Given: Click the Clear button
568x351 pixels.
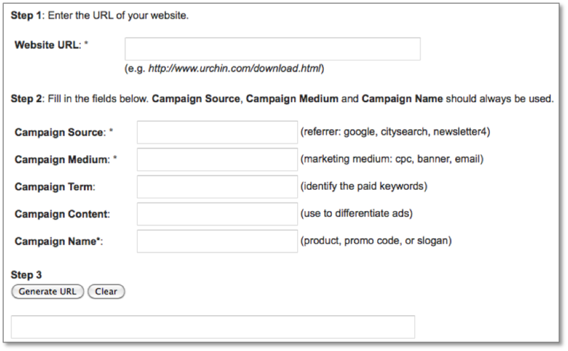Looking at the screenshot, I should [106, 292].
